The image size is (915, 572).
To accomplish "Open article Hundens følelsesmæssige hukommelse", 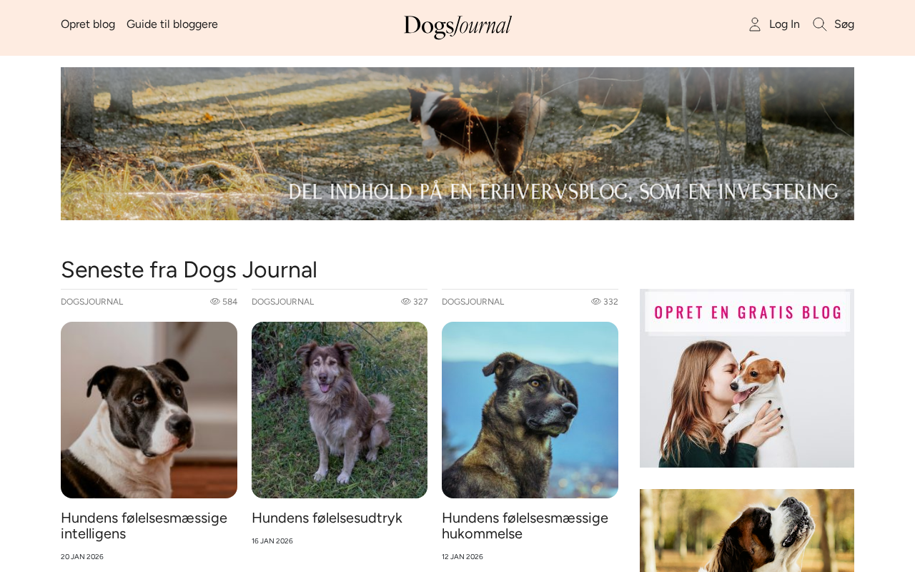I will tap(525, 526).
